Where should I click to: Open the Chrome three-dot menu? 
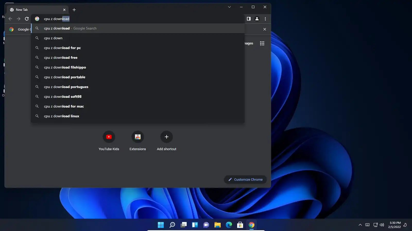pyautogui.click(x=265, y=19)
